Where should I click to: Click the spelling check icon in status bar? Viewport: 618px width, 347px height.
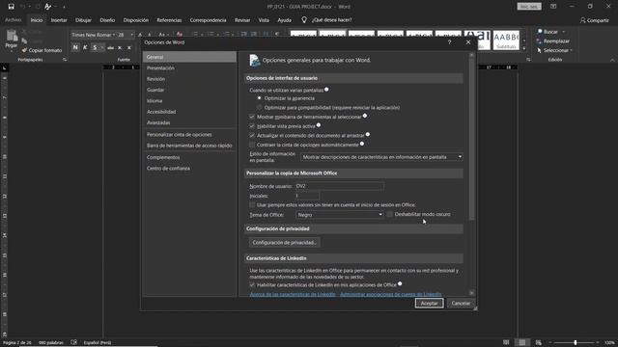[x=73, y=343]
